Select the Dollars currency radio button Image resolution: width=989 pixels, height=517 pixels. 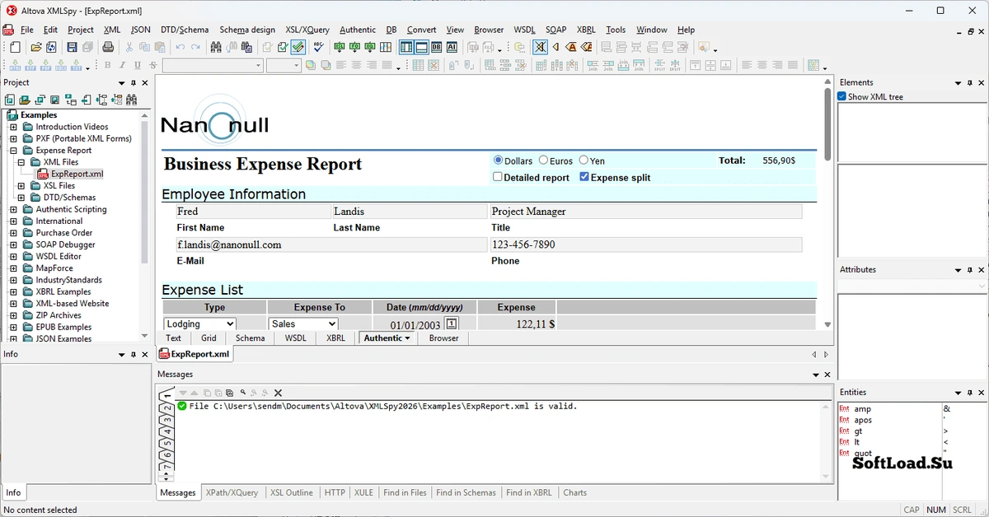click(x=499, y=161)
